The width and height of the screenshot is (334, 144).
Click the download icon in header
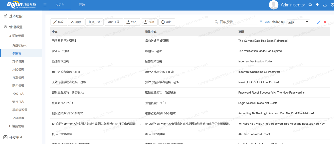(x=325, y=5)
